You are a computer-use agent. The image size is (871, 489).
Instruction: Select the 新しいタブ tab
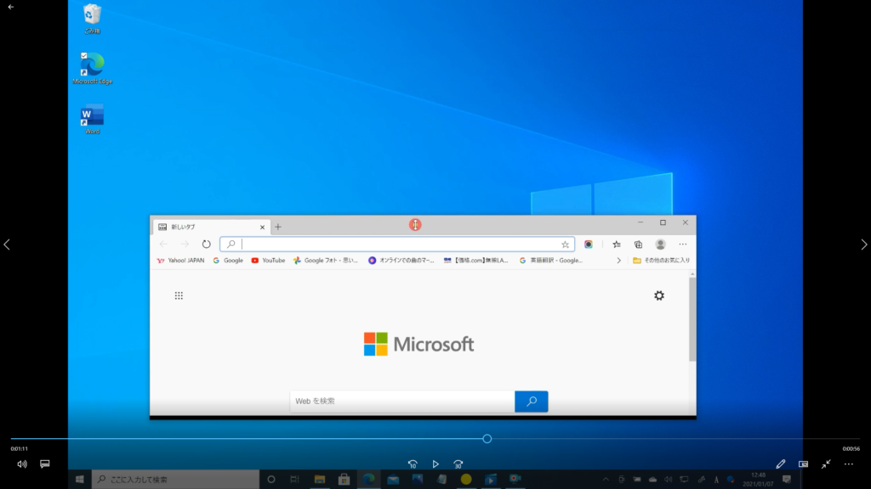point(204,227)
